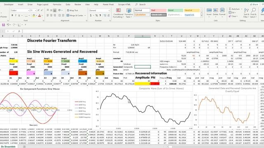
Task: Click AutoSum sigma icon
Action: click(230, 9)
